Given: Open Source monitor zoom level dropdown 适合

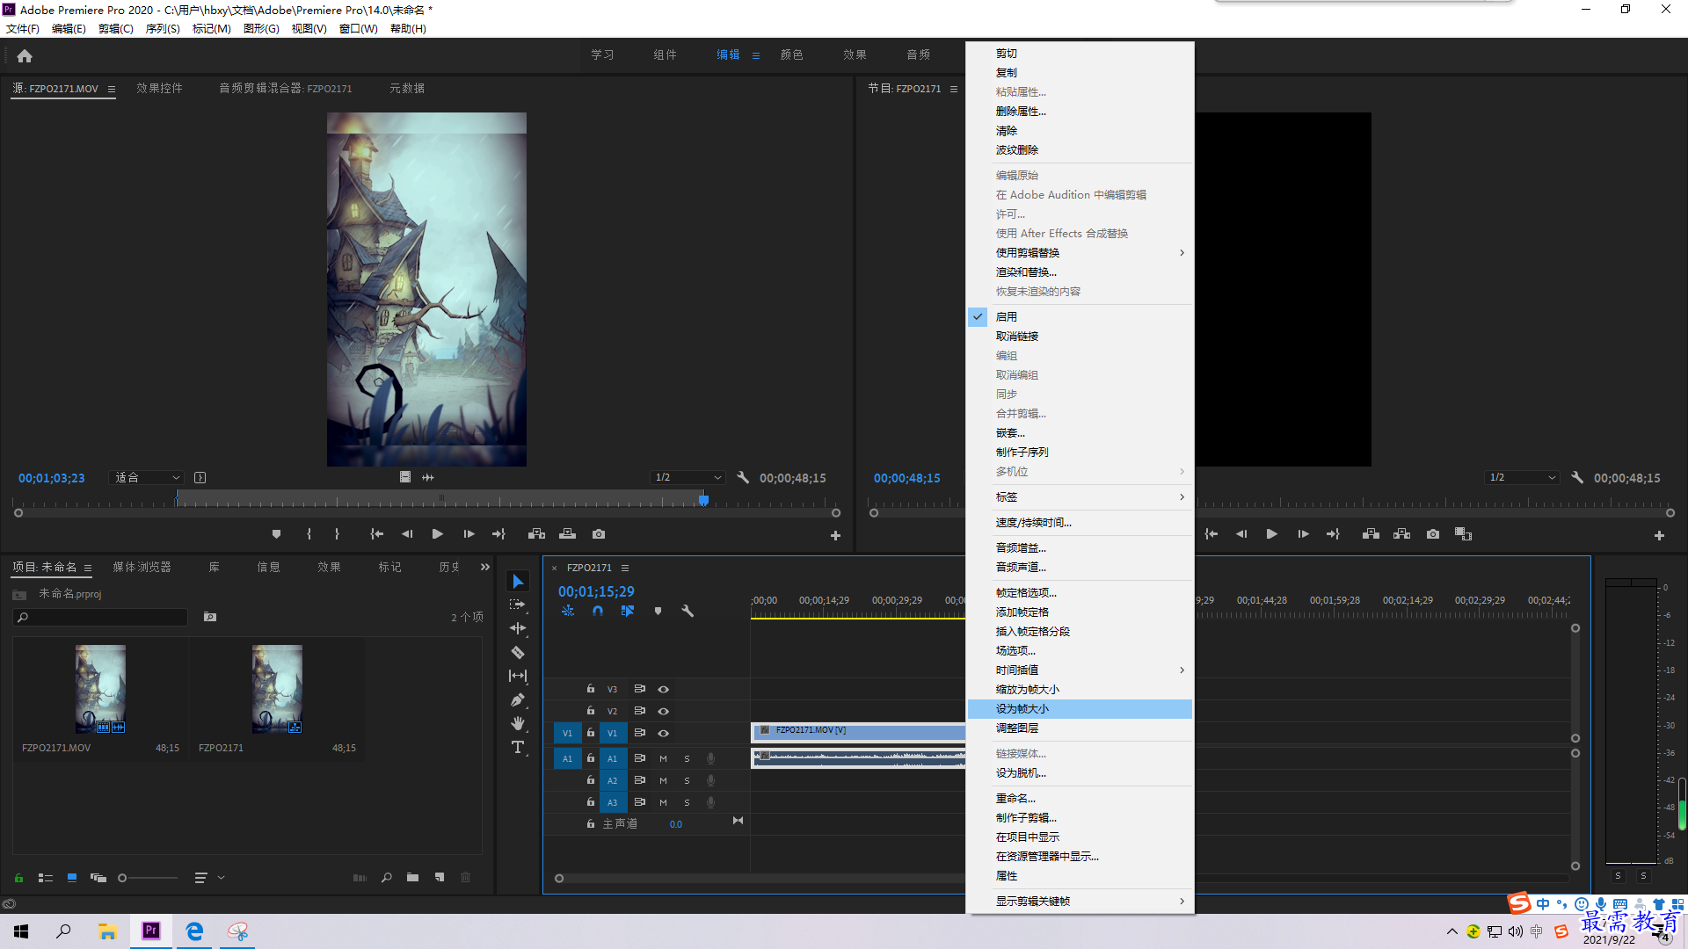Looking at the screenshot, I should pyautogui.click(x=148, y=477).
